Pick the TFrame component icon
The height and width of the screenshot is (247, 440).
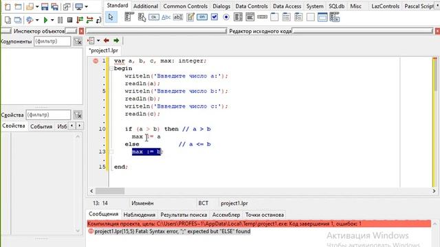coord(322,17)
